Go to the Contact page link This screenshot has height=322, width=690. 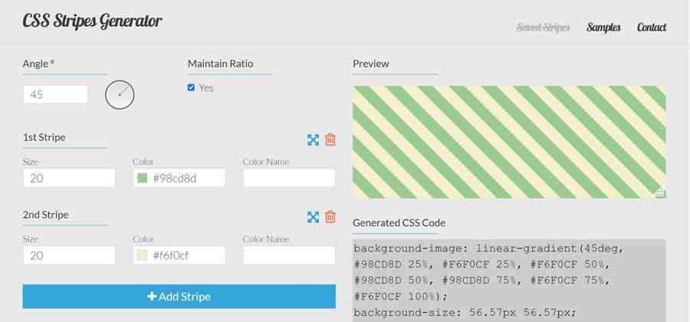651,28
